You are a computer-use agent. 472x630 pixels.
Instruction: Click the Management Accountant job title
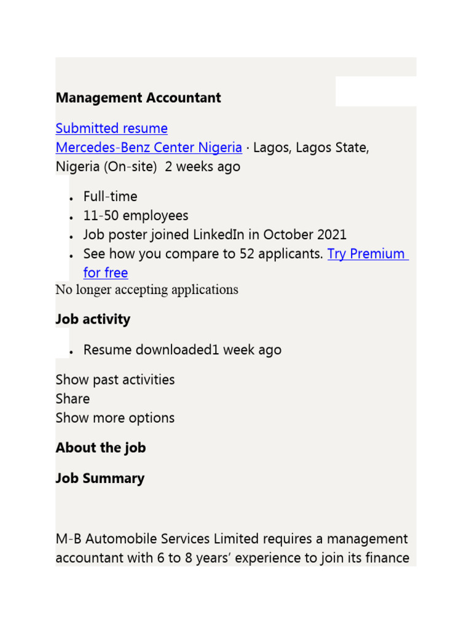point(138,98)
